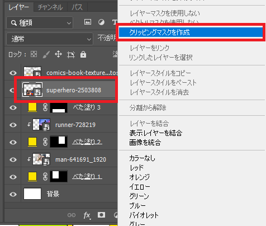This screenshot has width=266, height=226.
Task: Hide the 背景 layer with eye icon
Action: pyautogui.click(x=13, y=194)
